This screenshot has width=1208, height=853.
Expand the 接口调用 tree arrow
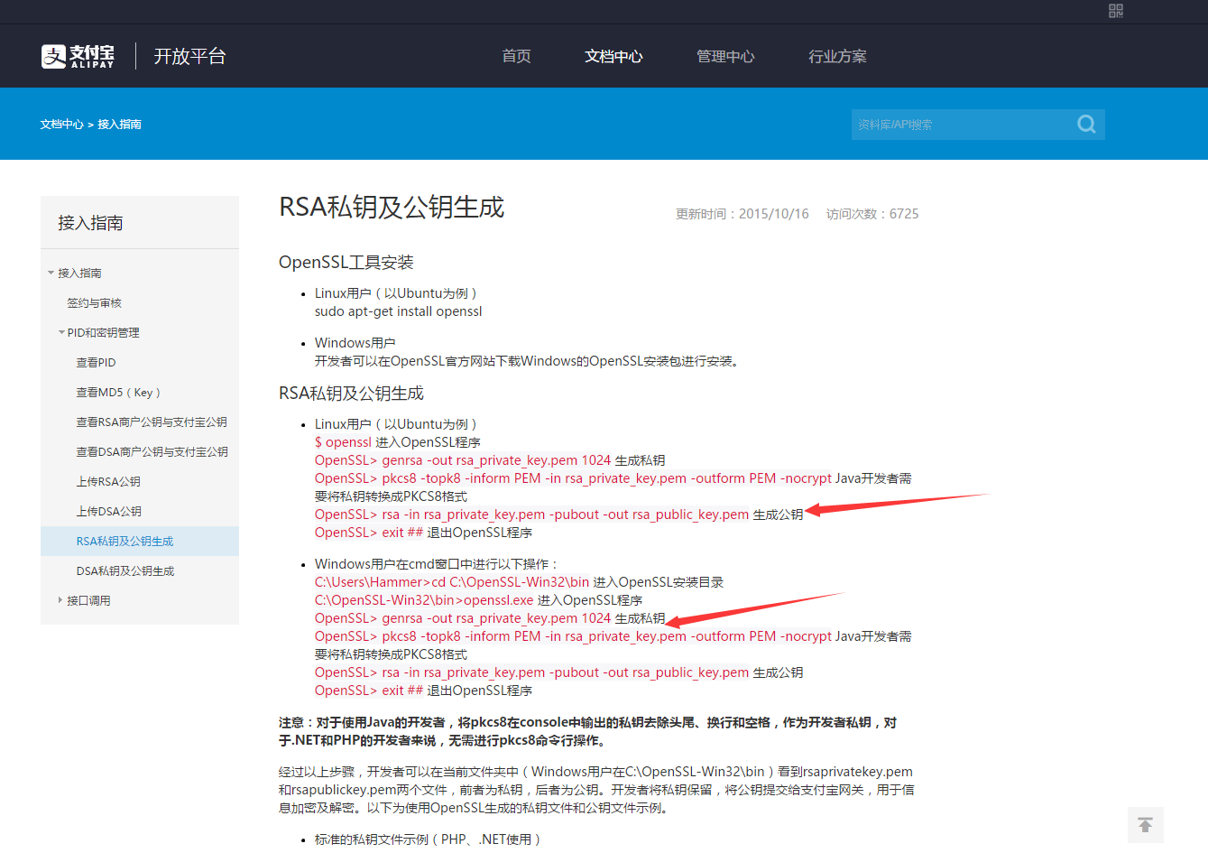click(60, 600)
